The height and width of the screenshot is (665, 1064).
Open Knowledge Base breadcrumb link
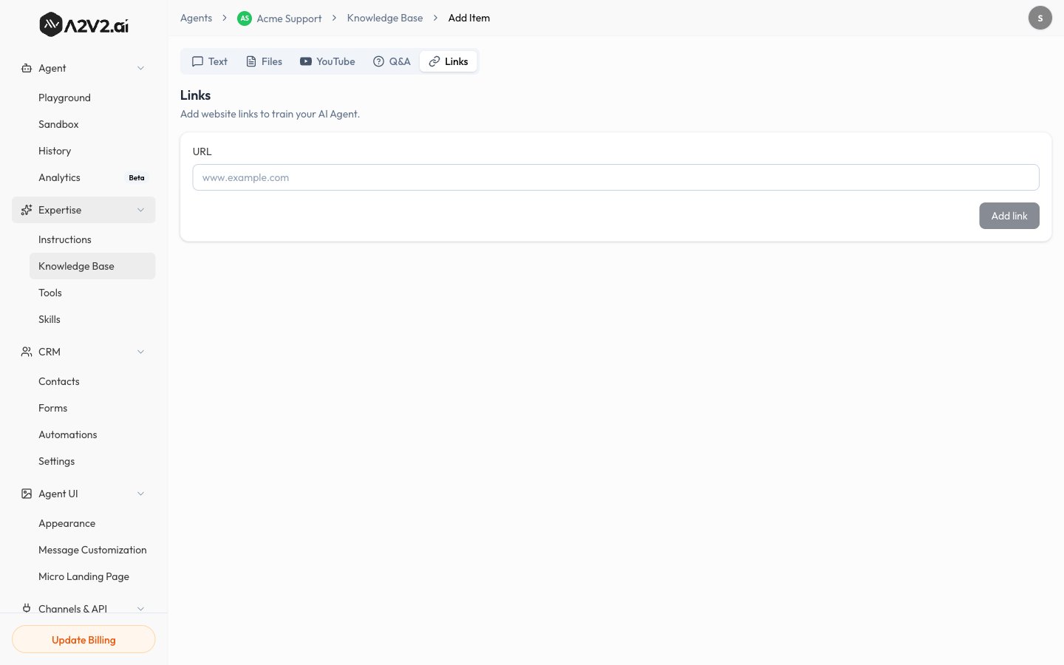[x=385, y=18]
